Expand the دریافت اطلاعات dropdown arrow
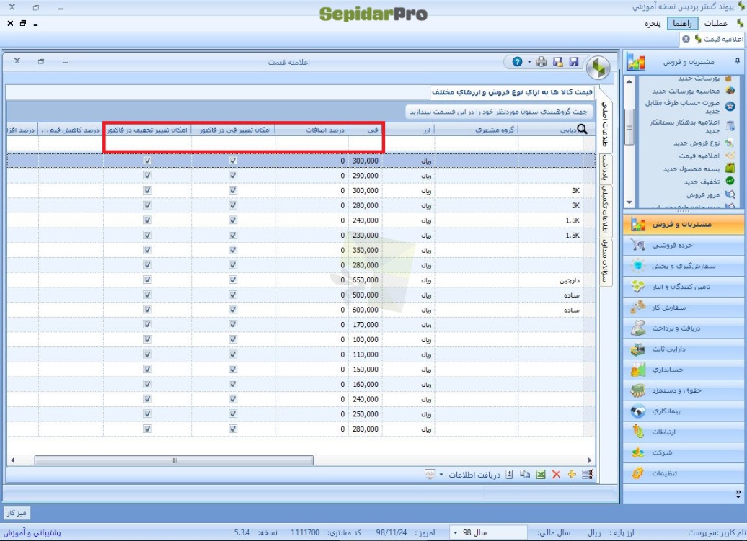This screenshot has height=541, width=747. [441, 475]
